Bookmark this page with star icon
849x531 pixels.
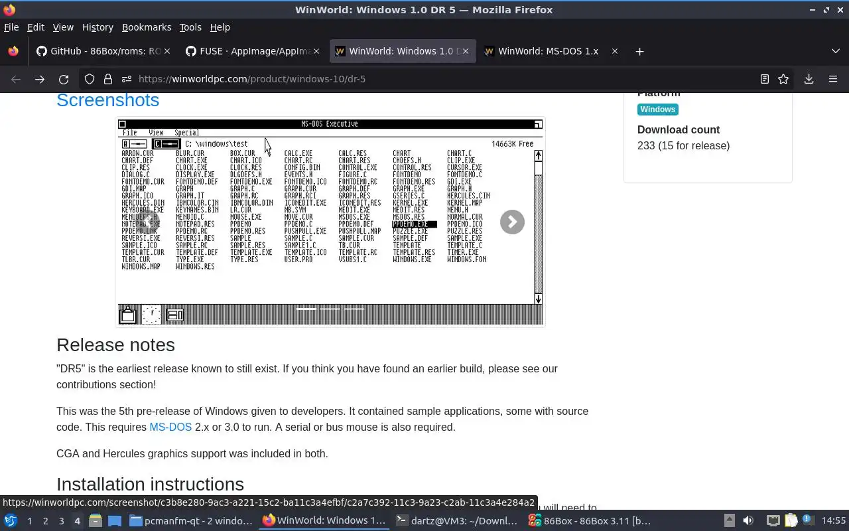click(x=783, y=79)
